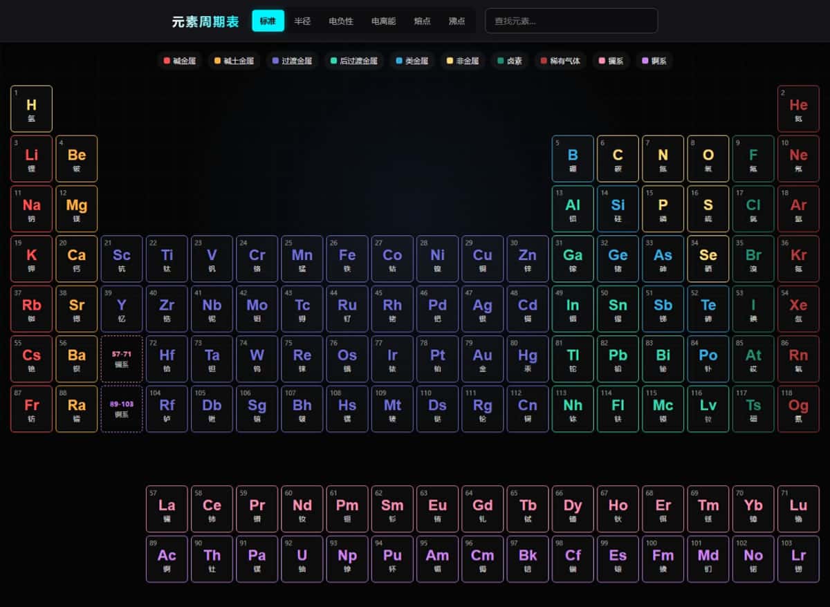Click the Lanthanum (La) element tile
This screenshot has width=830, height=607.
167,508
